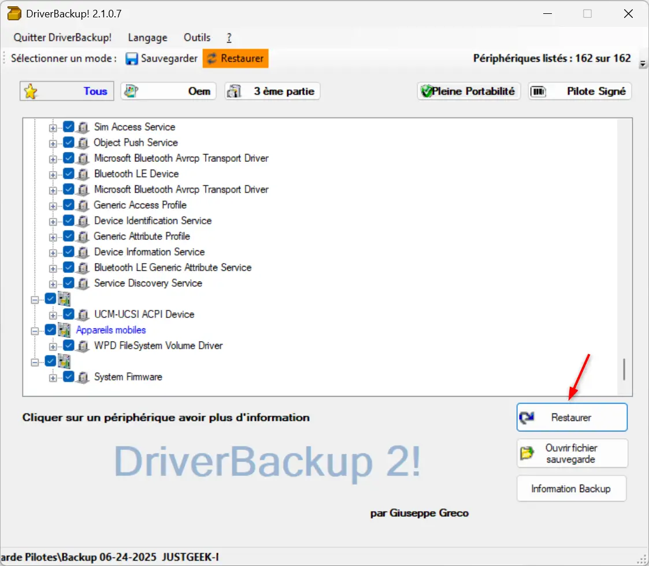
Task: Filter by 3 ème partie drivers
Action: (272, 91)
